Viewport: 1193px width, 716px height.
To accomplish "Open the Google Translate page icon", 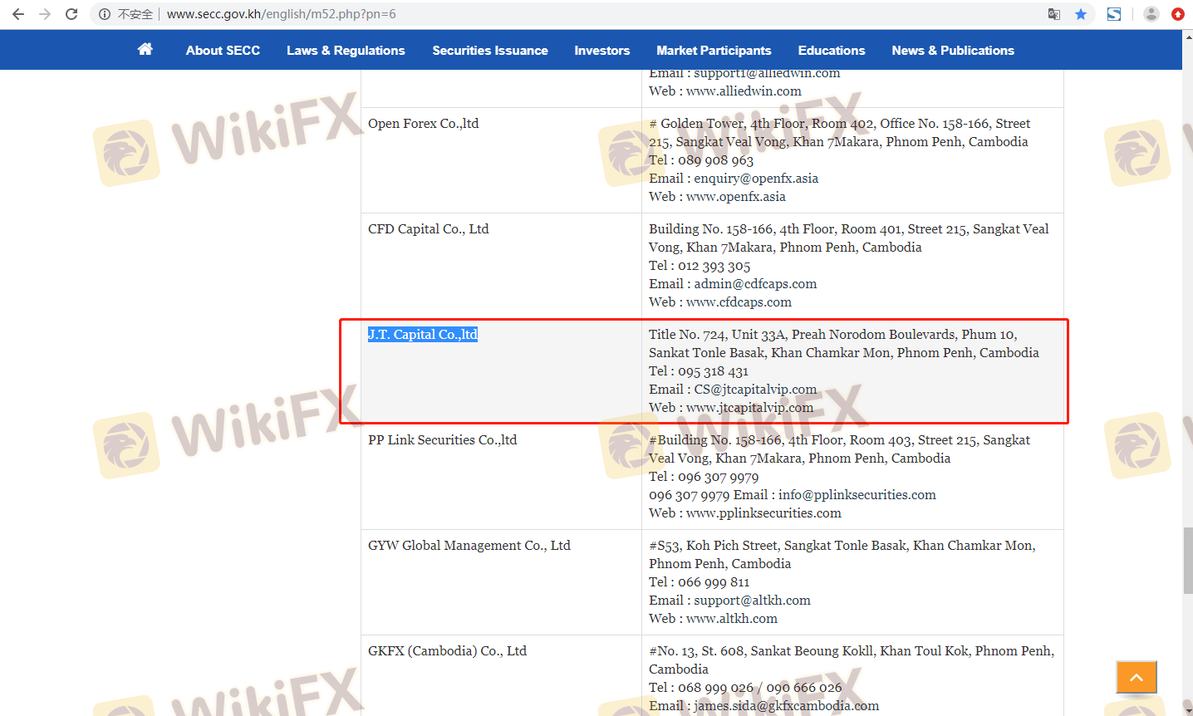I will tap(1053, 14).
